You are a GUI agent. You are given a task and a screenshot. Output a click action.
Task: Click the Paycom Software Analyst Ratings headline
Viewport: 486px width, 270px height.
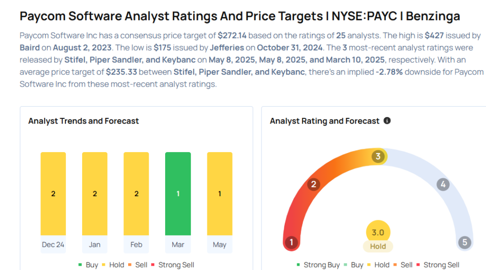240,16
